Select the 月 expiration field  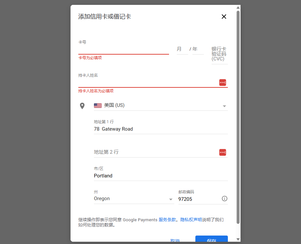(x=182, y=50)
